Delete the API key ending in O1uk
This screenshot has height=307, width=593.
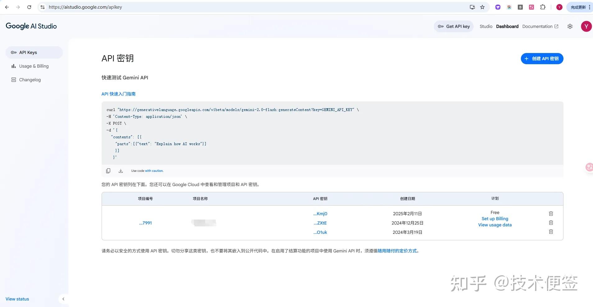pos(551,232)
